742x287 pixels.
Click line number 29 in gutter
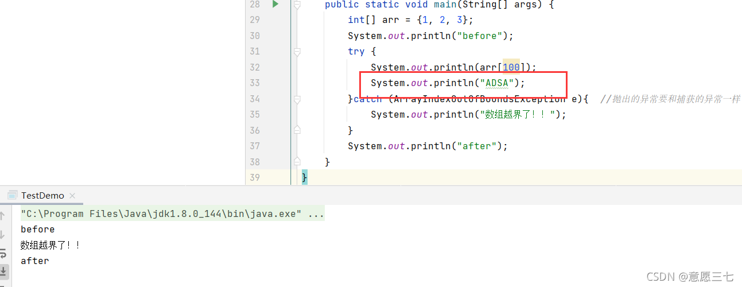(254, 20)
